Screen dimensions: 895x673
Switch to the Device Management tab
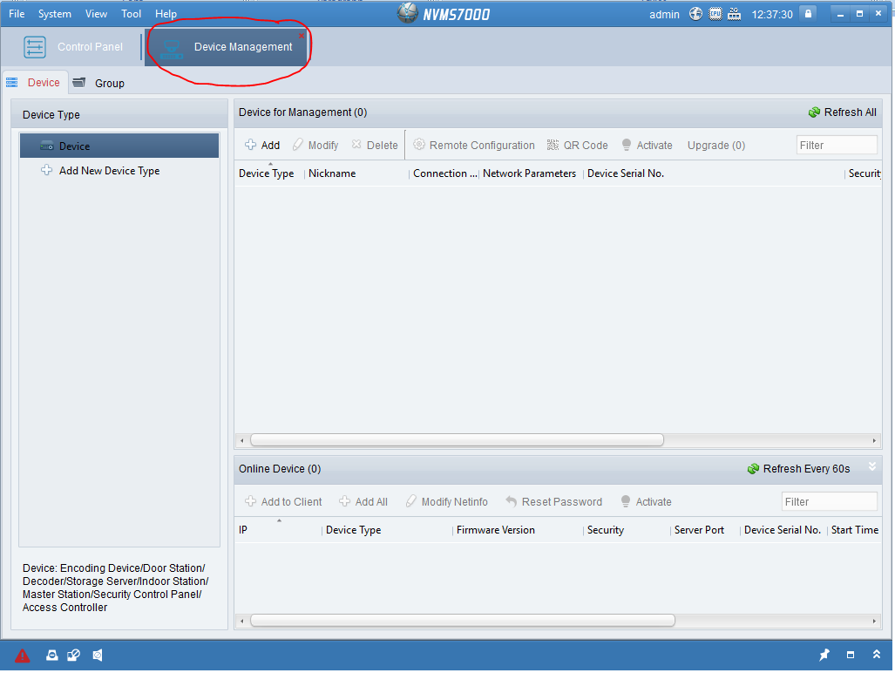click(x=226, y=47)
